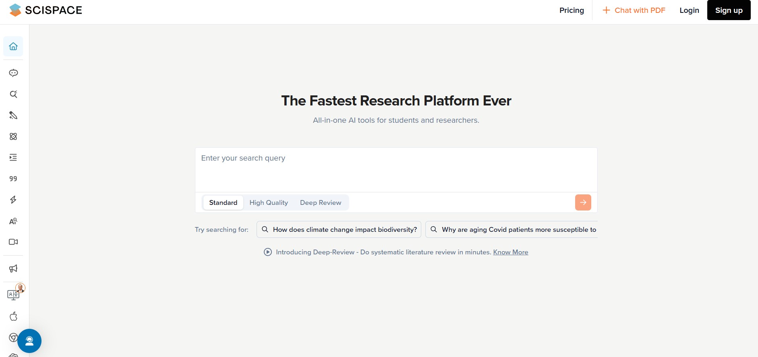
Task: Open the megaphone announcements icon
Action: click(13, 268)
